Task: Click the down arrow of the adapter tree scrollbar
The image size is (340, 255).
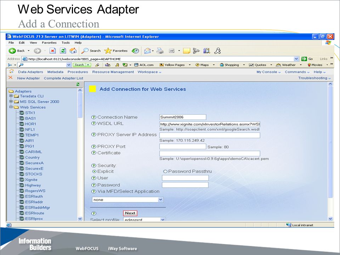Action: pos(80,219)
